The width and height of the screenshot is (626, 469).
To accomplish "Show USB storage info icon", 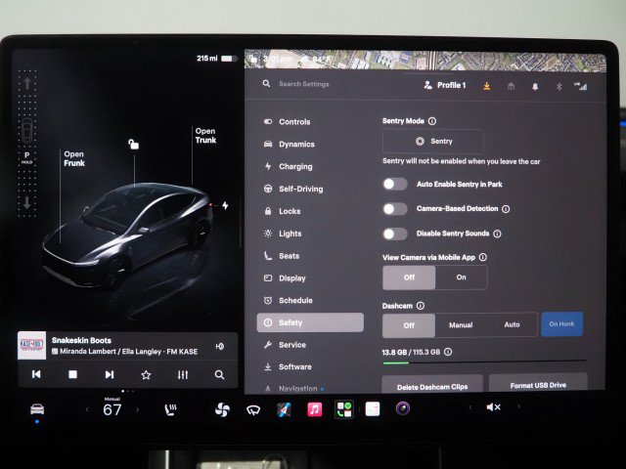I will click(448, 352).
